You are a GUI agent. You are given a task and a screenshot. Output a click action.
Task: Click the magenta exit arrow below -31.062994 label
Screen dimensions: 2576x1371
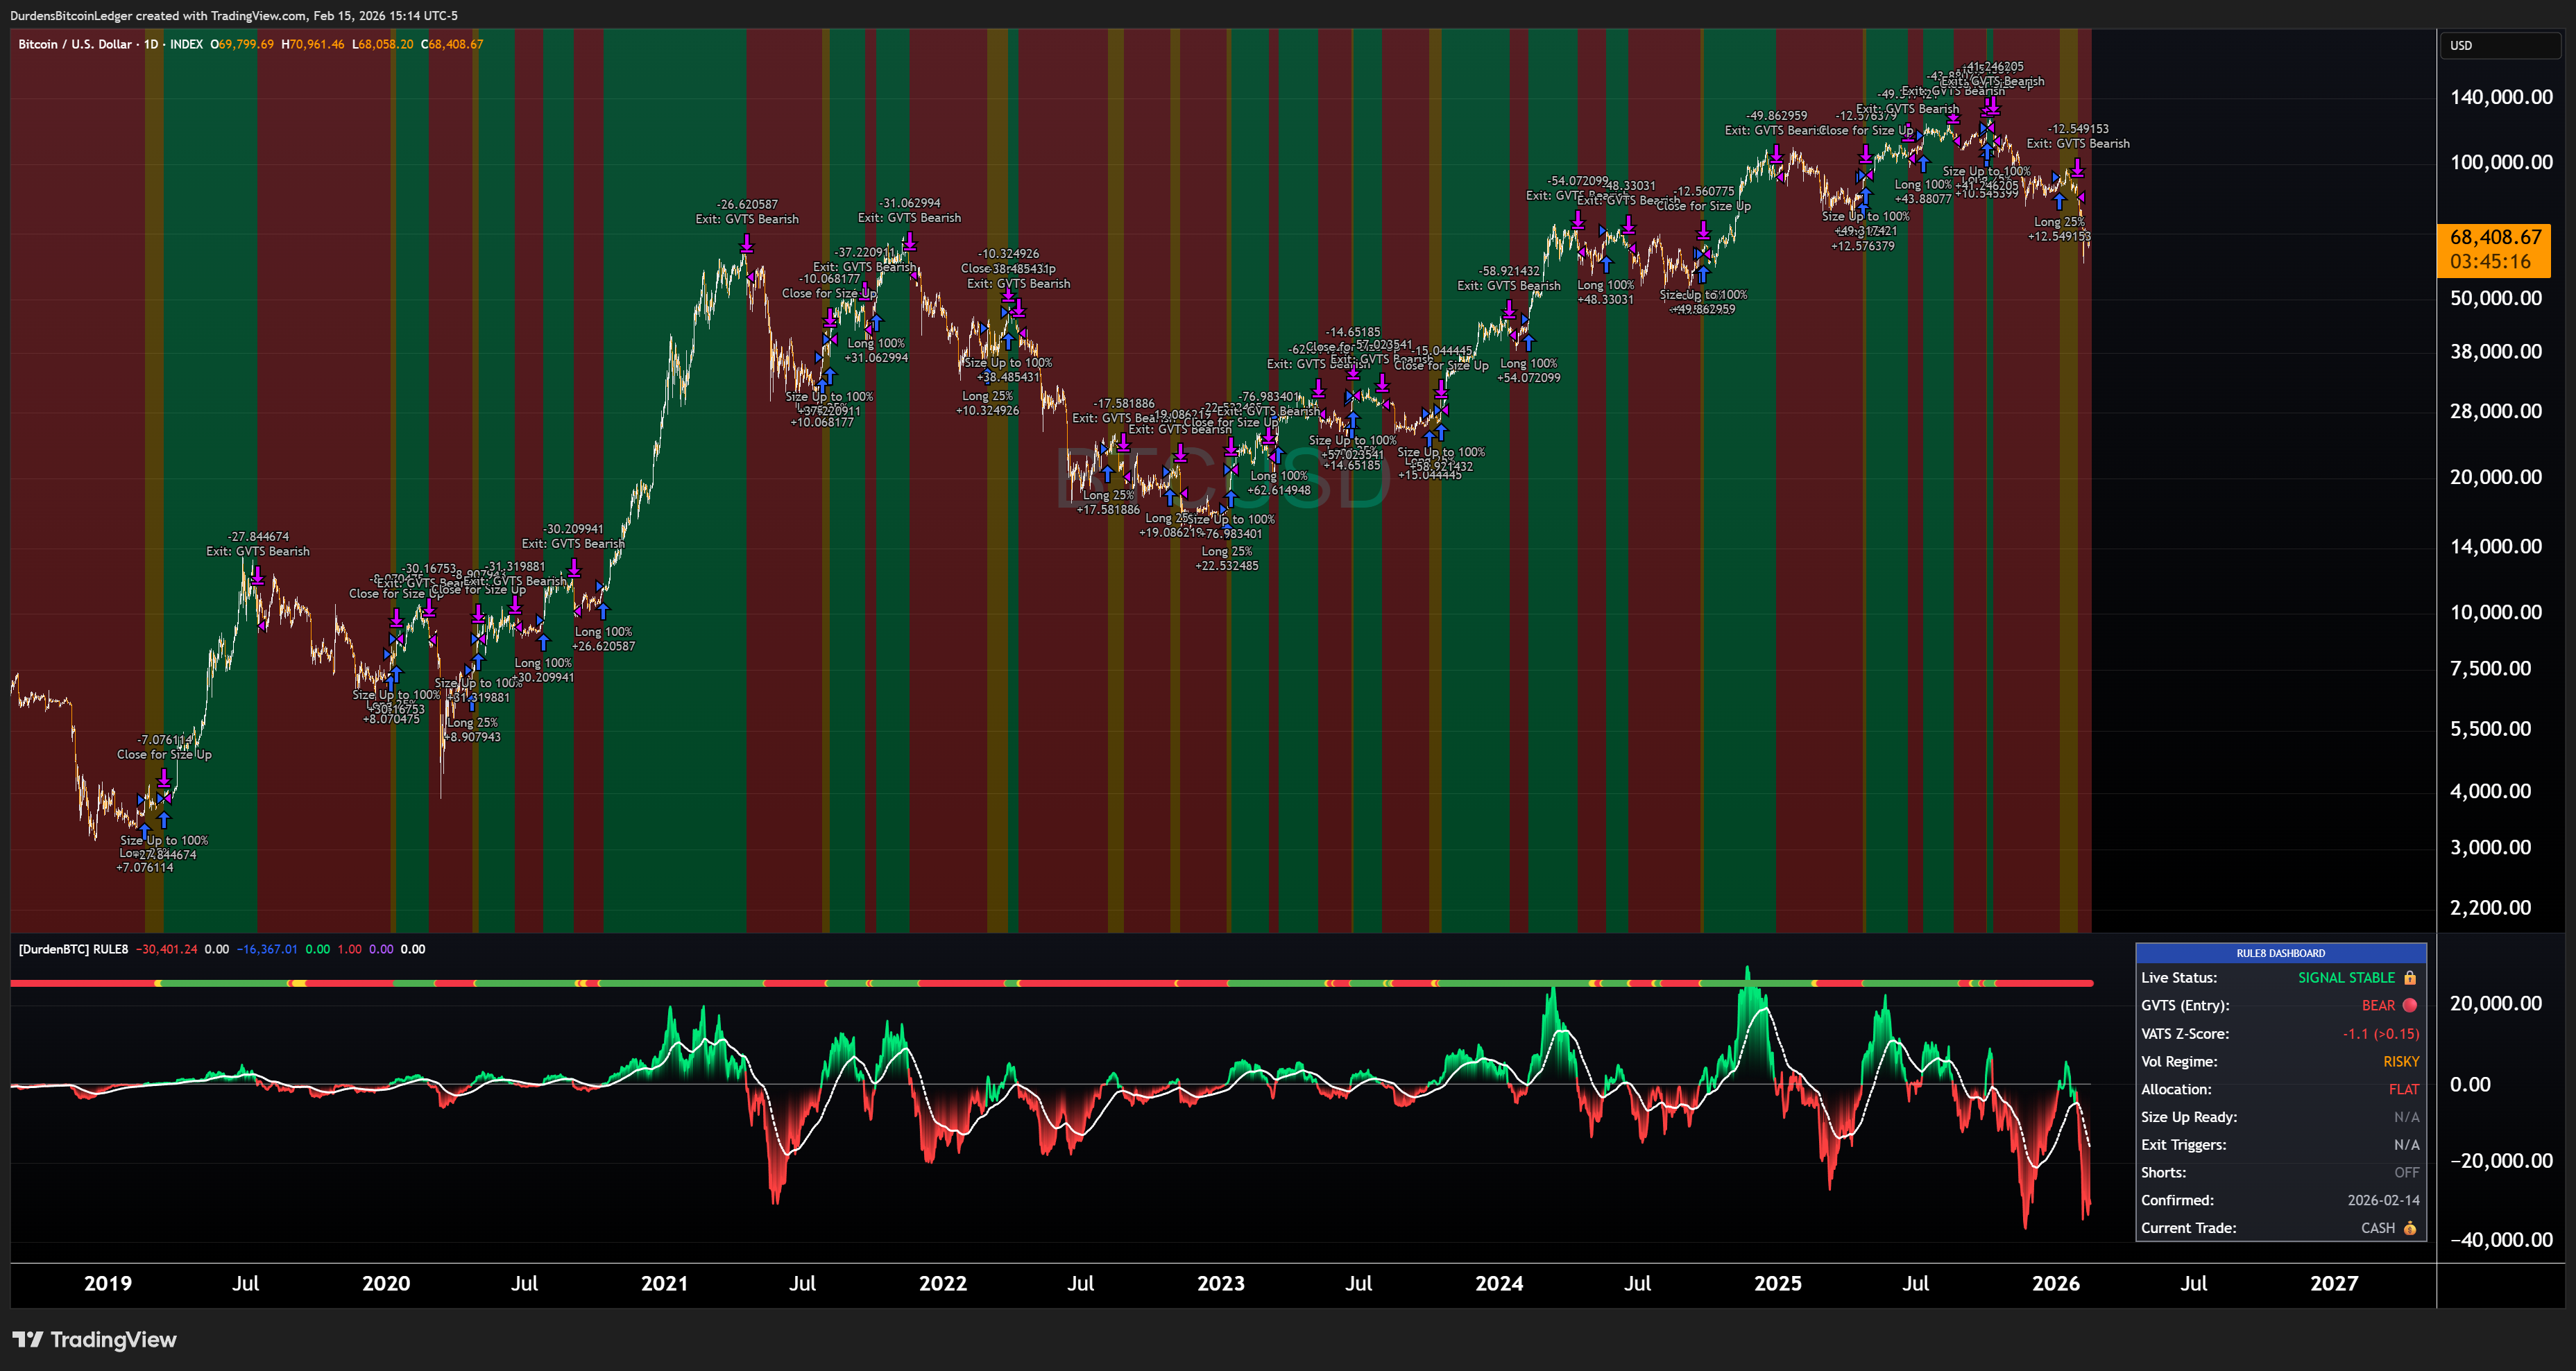909,241
